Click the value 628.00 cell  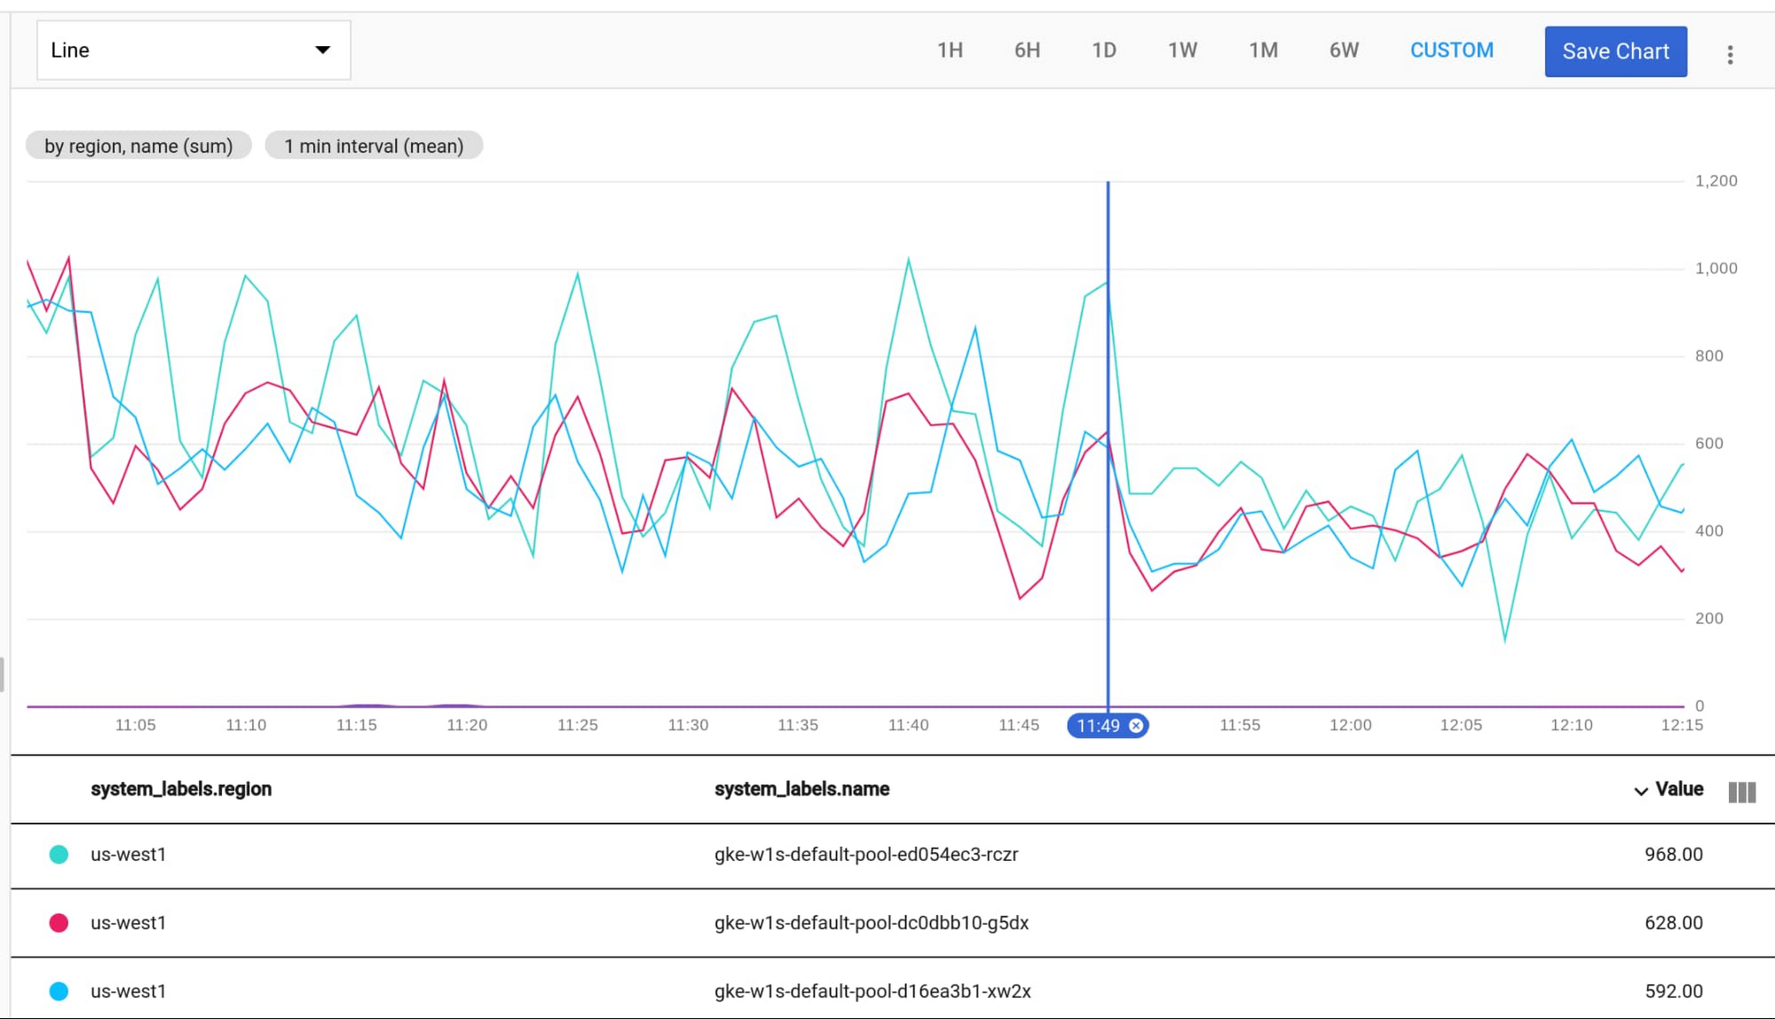pos(1673,923)
